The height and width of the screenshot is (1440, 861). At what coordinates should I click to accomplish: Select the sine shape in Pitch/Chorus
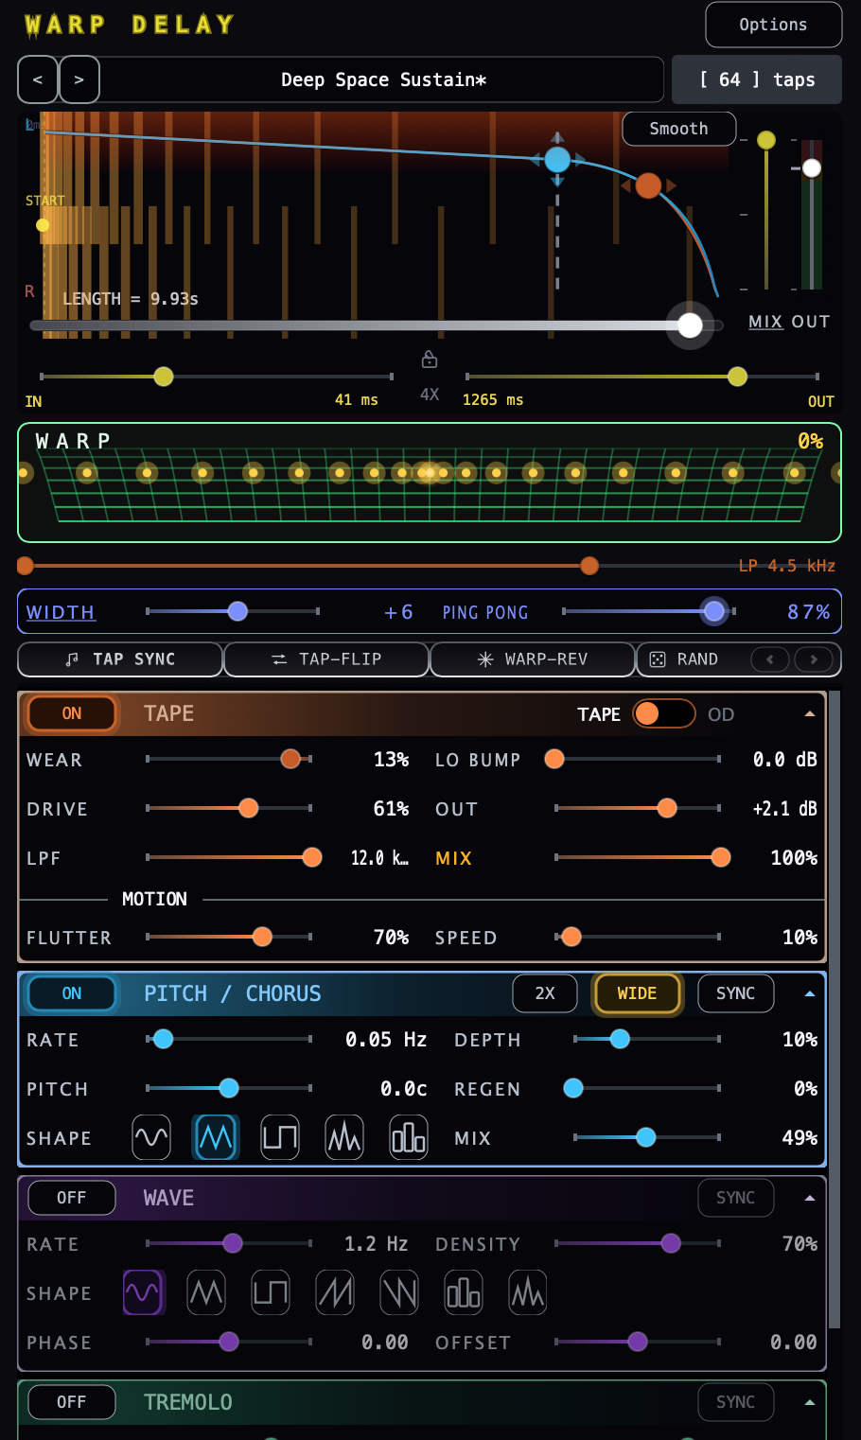pyautogui.click(x=151, y=1137)
